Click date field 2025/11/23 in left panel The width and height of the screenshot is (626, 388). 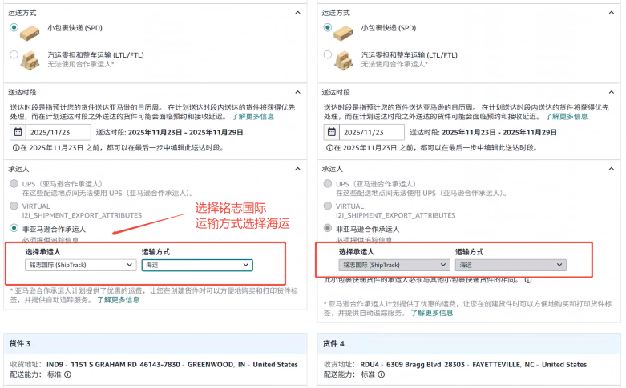(x=59, y=132)
